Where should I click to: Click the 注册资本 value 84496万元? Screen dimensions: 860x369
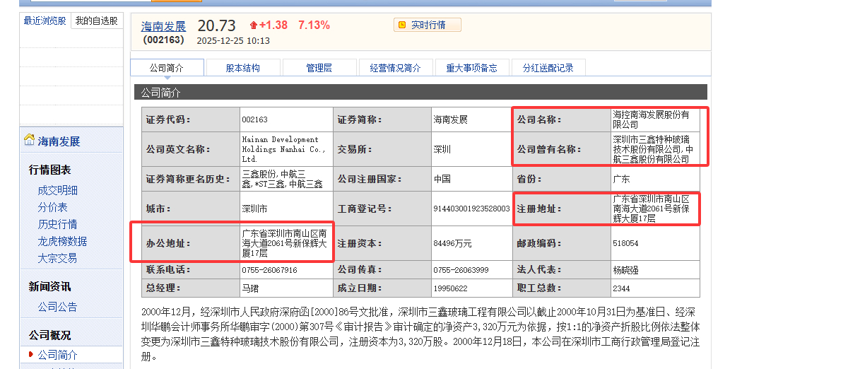point(452,243)
